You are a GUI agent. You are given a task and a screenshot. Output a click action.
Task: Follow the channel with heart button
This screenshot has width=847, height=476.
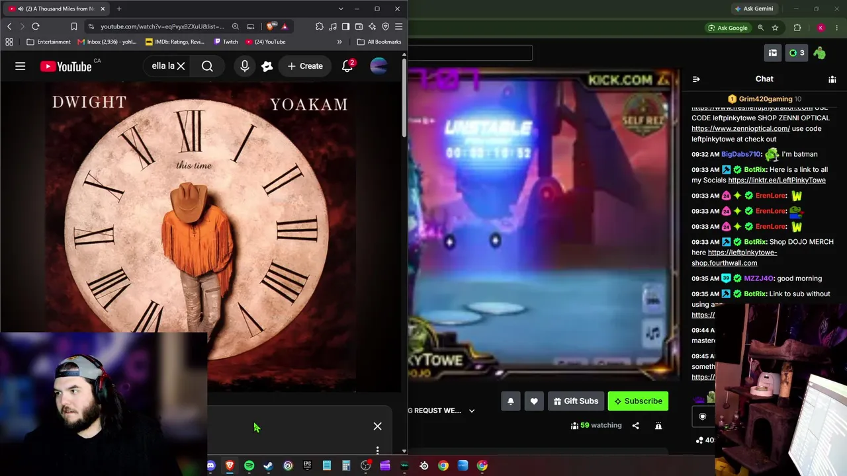(x=534, y=401)
